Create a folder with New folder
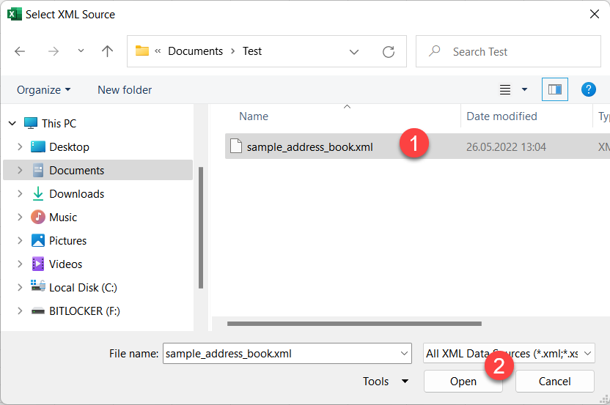The height and width of the screenshot is (405, 610). [x=125, y=89]
